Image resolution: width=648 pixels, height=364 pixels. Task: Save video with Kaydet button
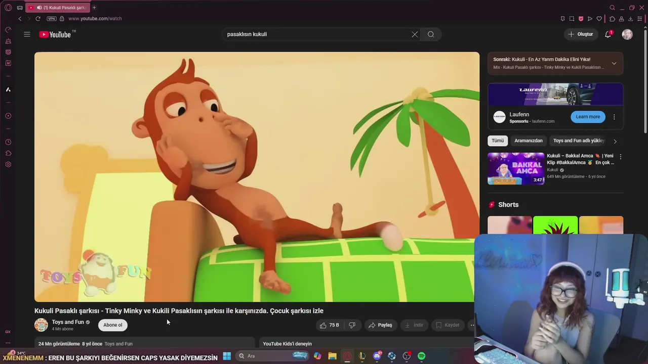pyautogui.click(x=448, y=325)
